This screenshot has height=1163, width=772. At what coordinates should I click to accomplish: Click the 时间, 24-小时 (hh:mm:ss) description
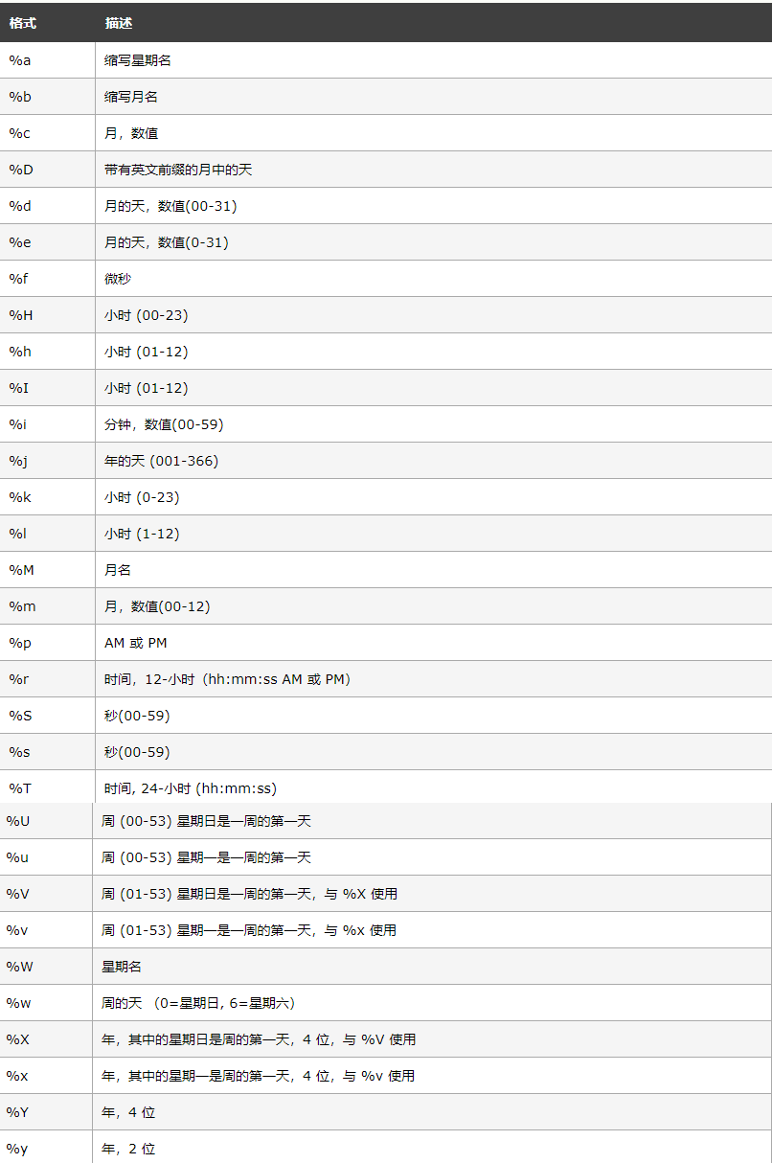pos(191,788)
